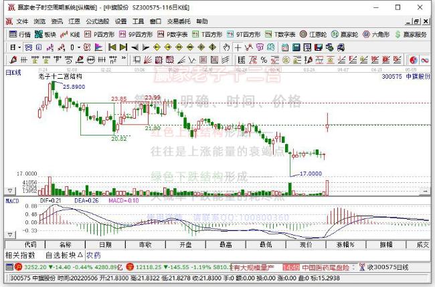Viewport: 435px width, 287px height.
Task: Collapse the K-line panel triangle button
Action: pos(10,191)
